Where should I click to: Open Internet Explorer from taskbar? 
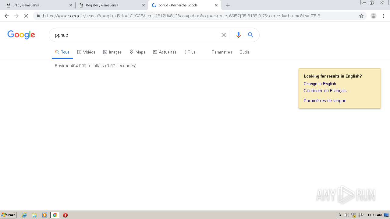[x=24, y=215]
